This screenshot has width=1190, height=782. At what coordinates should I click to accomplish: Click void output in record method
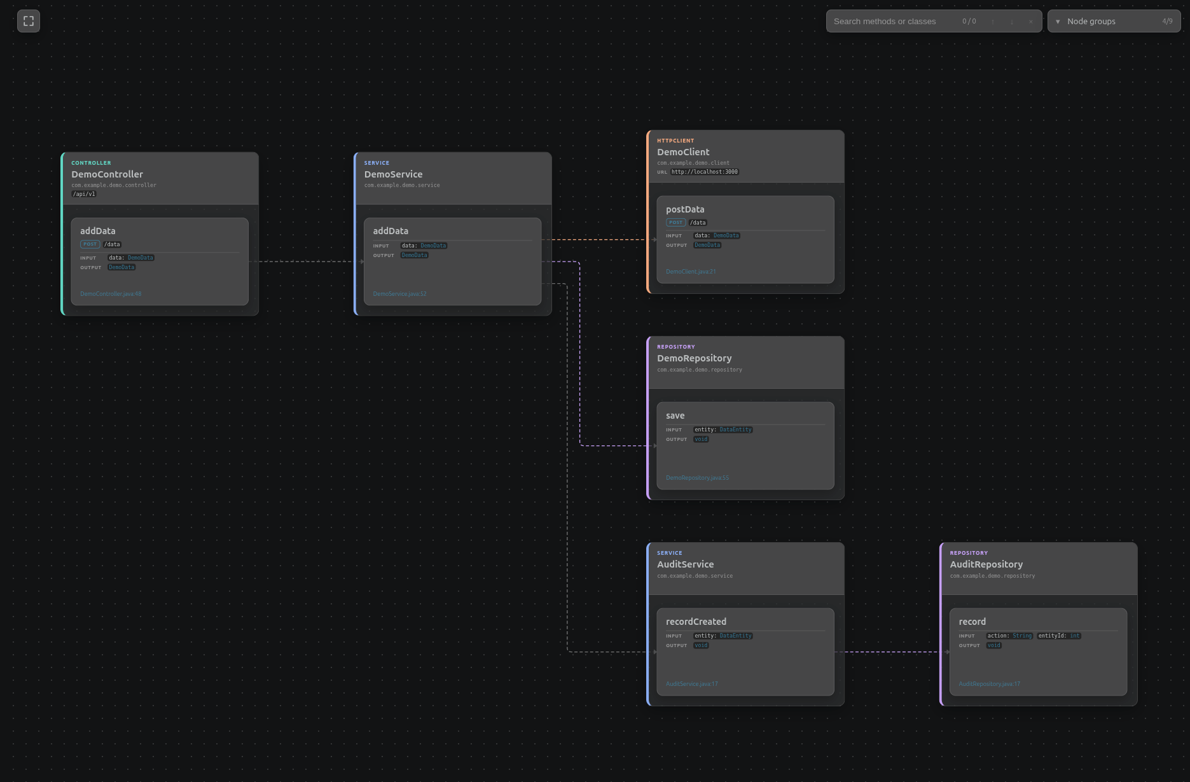tap(993, 645)
